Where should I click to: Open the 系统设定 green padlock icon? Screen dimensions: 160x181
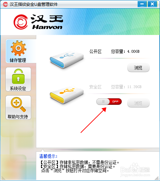pyautogui.click(x=18, y=77)
